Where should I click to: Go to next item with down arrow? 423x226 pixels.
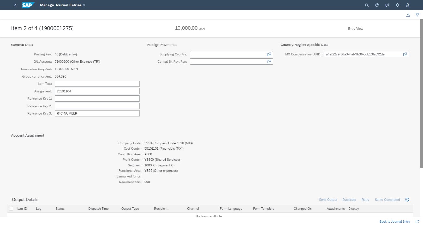(417, 15)
